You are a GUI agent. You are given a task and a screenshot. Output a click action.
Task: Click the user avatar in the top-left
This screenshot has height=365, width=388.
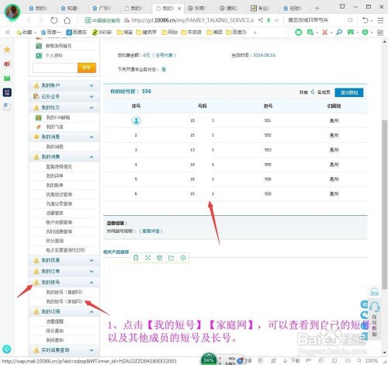(x=12, y=12)
